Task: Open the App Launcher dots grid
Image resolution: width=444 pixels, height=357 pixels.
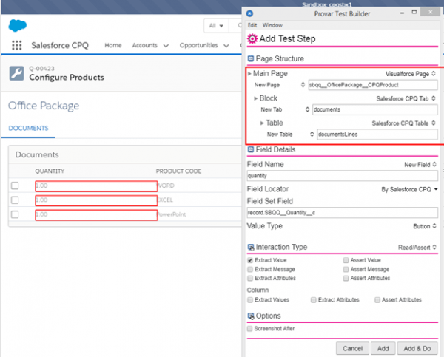Action: pyautogui.click(x=17, y=45)
